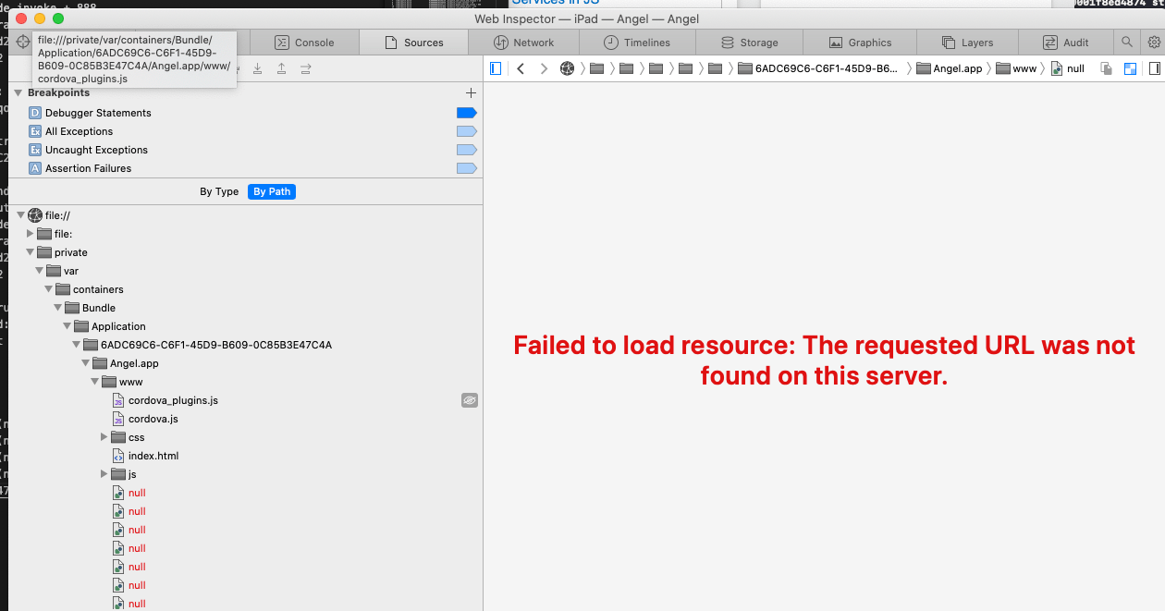Open the Audit panel
Image resolution: width=1165 pixels, height=611 pixels.
(1067, 42)
